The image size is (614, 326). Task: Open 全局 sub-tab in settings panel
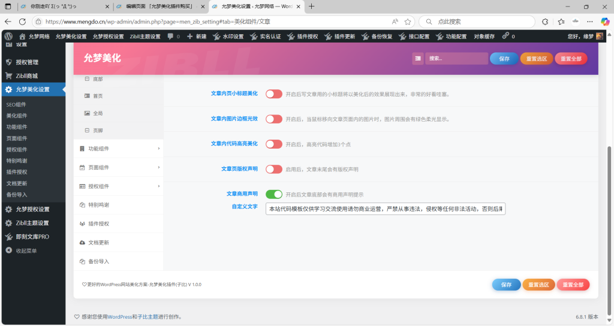[119, 113]
